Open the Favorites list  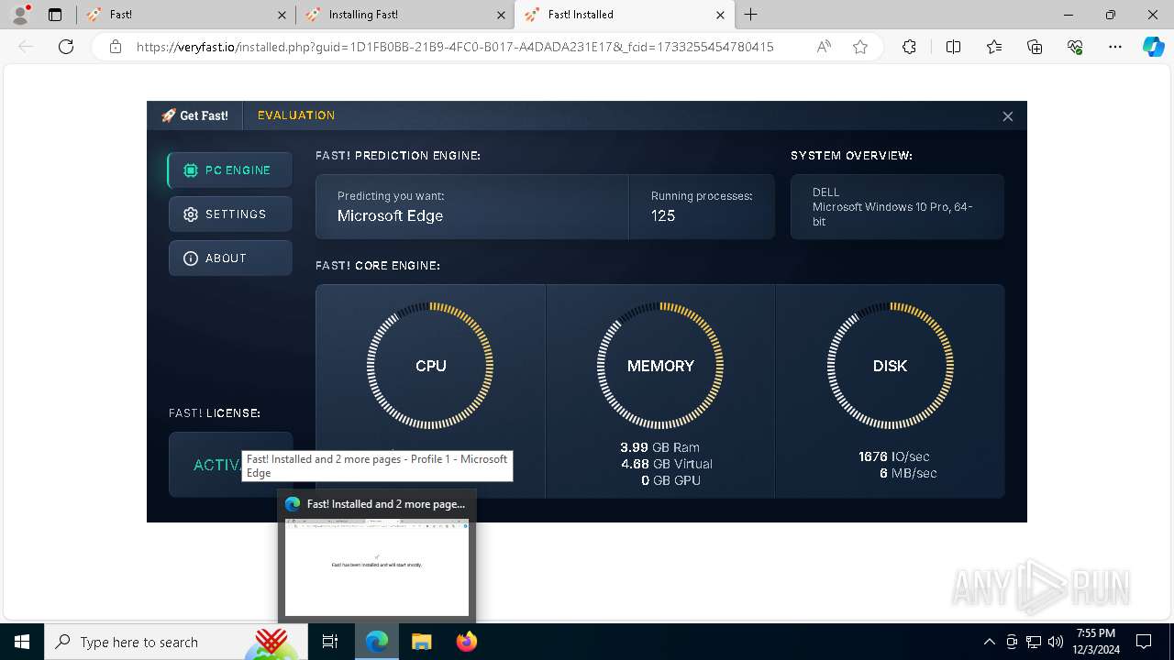pyautogui.click(x=994, y=47)
